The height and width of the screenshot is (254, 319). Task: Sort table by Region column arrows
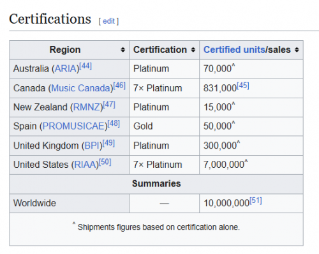pyautogui.click(x=122, y=50)
